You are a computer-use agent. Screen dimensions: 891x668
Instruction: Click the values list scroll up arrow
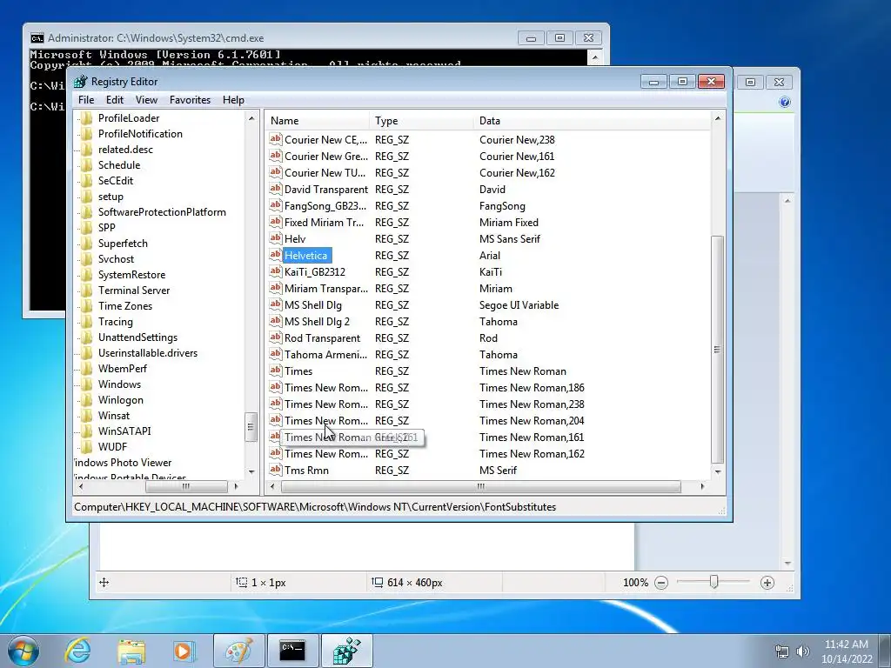tap(717, 118)
